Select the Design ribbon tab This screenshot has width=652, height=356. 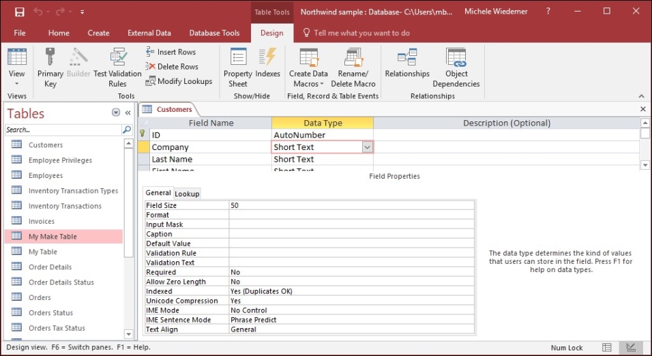(x=272, y=33)
